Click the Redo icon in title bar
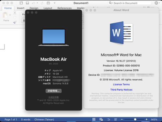Screen dimensions: 162x122 42,3
